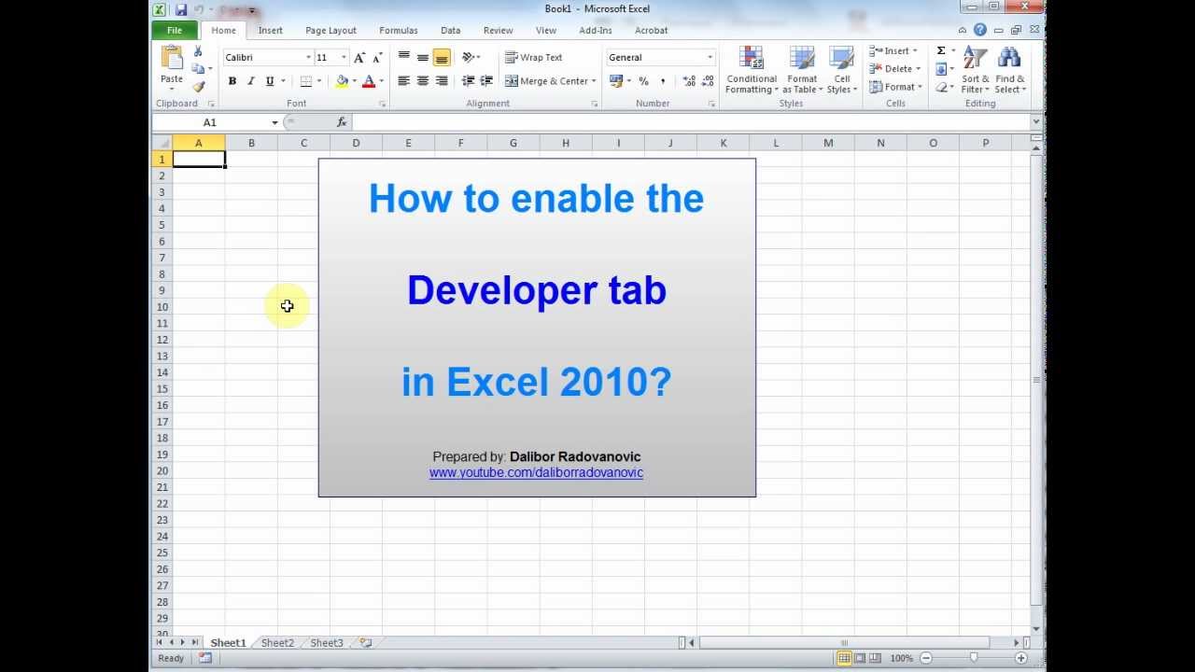The image size is (1195, 672).
Task: Click Increase Decimal icon
Action: click(x=689, y=81)
